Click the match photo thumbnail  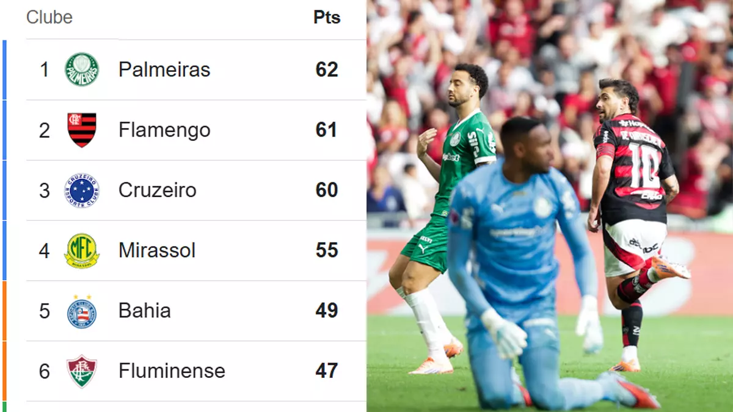coord(550,206)
